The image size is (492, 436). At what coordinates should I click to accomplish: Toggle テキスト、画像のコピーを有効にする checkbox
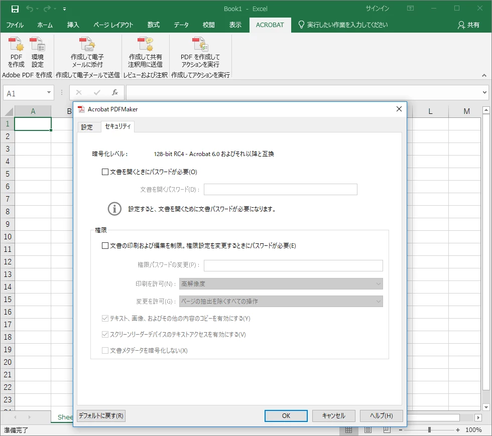tap(105, 319)
